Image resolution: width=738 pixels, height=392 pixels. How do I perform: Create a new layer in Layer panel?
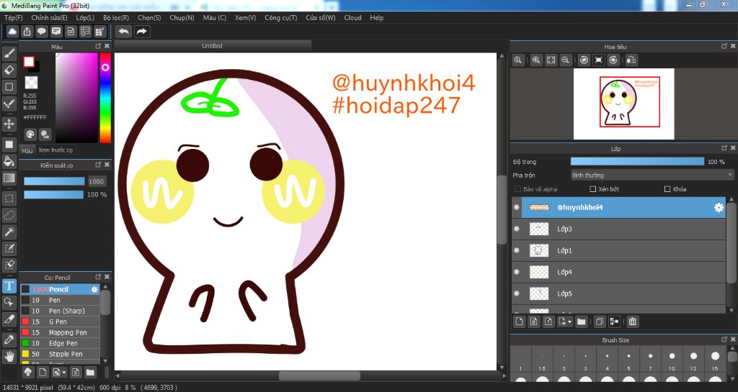(x=519, y=322)
